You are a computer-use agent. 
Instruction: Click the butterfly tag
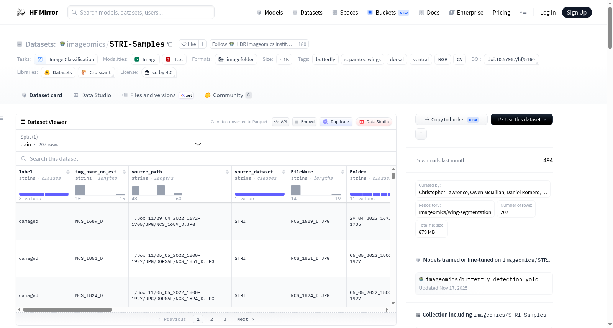(326, 59)
